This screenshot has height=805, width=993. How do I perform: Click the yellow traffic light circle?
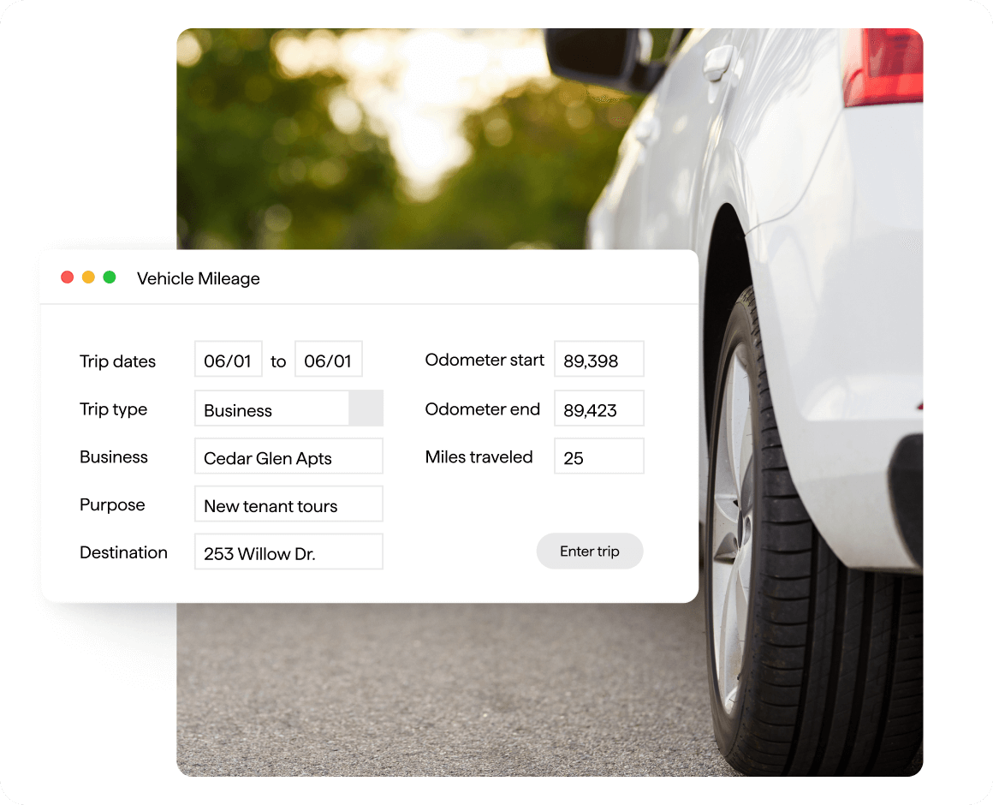[x=88, y=277]
